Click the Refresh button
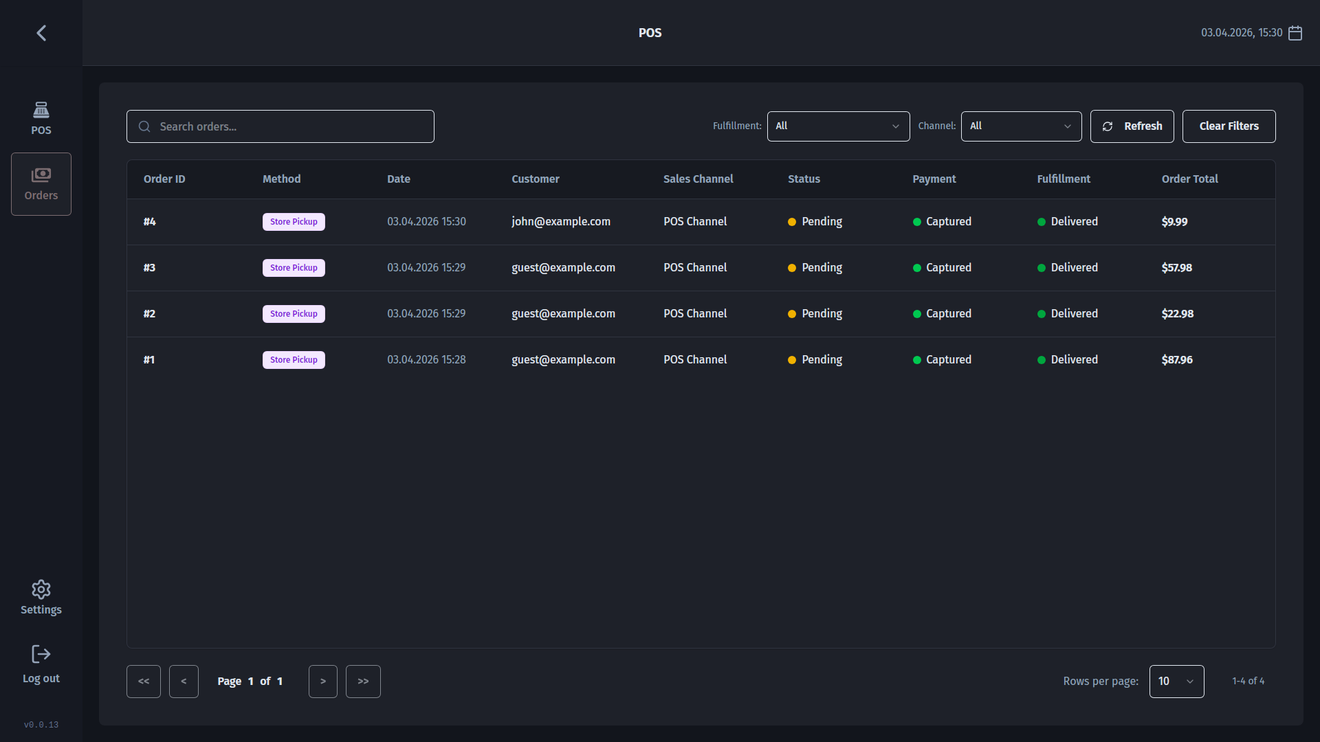The image size is (1320, 742). click(1132, 126)
